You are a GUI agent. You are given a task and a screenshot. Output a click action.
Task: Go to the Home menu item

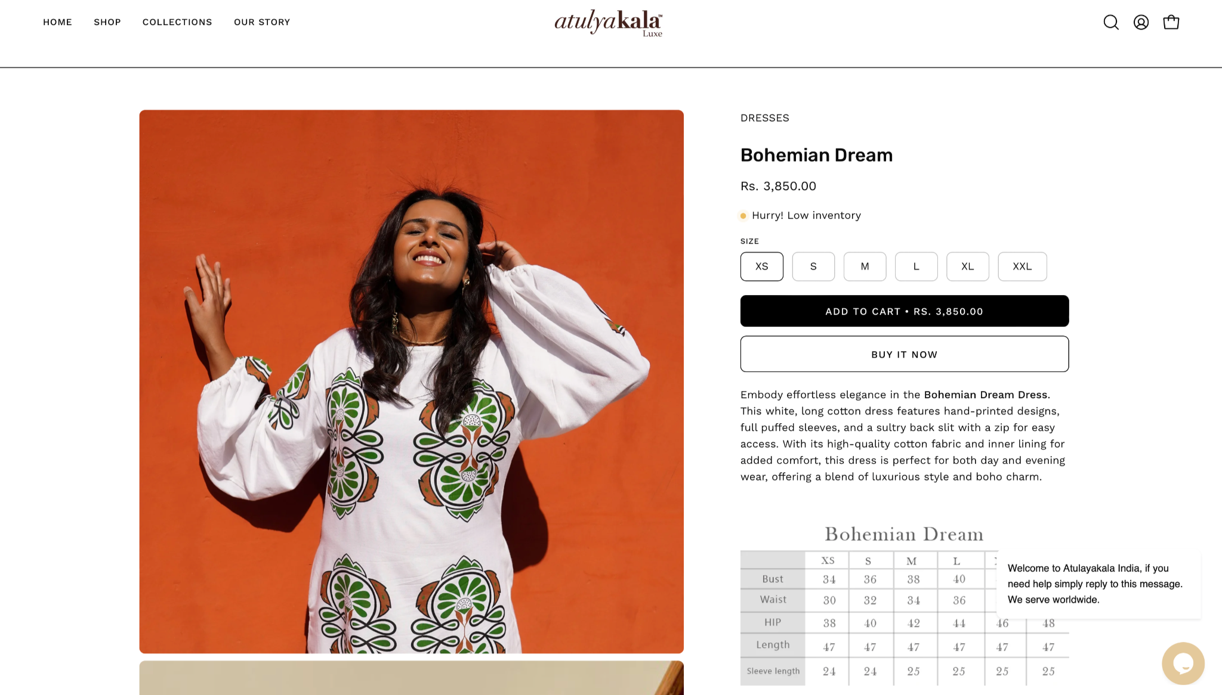57,22
